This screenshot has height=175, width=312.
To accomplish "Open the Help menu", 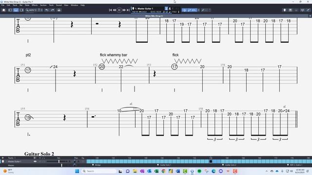I will tap(82, 5).
